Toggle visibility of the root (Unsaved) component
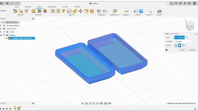 (2, 23)
